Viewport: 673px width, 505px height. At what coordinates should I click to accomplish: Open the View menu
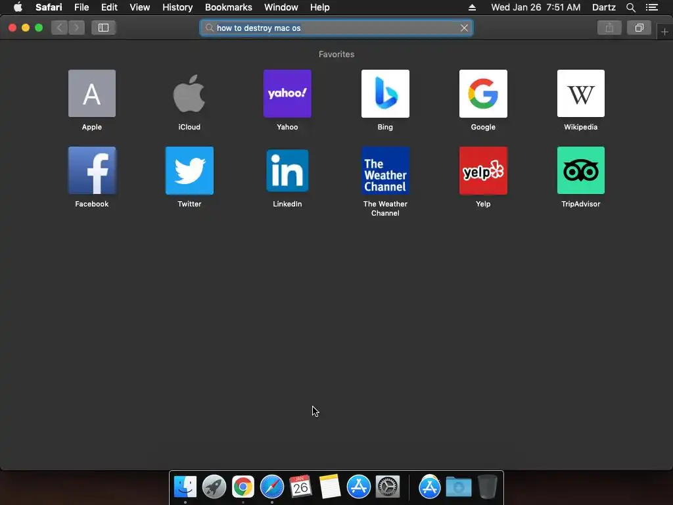tap(140, 7)
